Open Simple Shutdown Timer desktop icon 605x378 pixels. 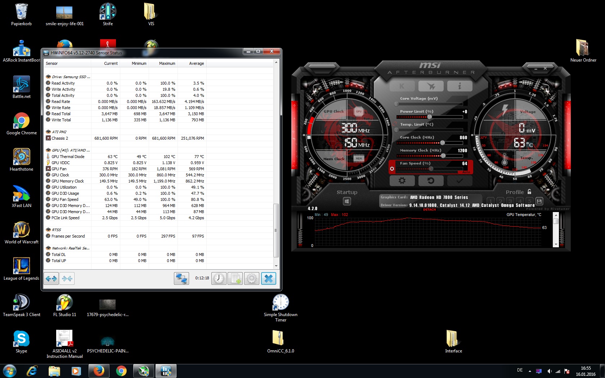point(281,308)
